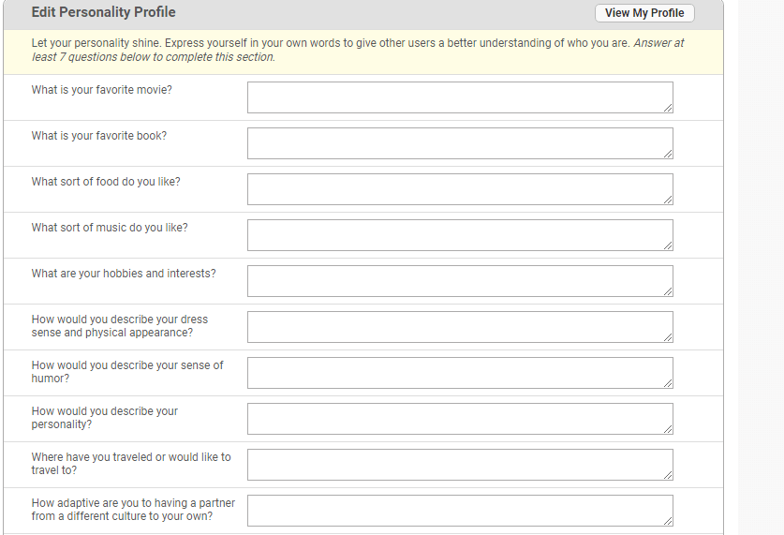Focus the favorite movie answer box

coord(459,97)
